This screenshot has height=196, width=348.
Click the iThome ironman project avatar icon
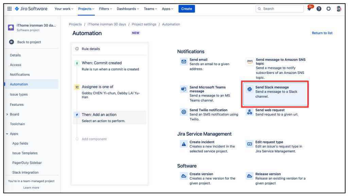pyautogui.click(x=11, y=28)
